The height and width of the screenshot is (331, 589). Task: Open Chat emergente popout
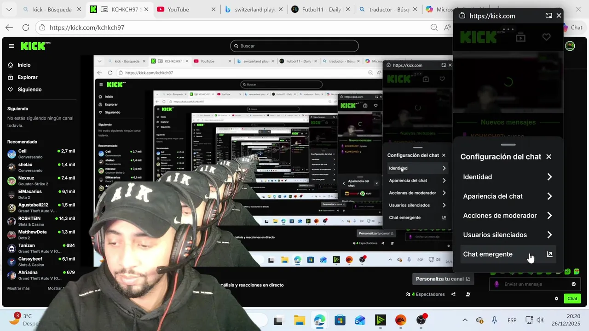point(508,254)
